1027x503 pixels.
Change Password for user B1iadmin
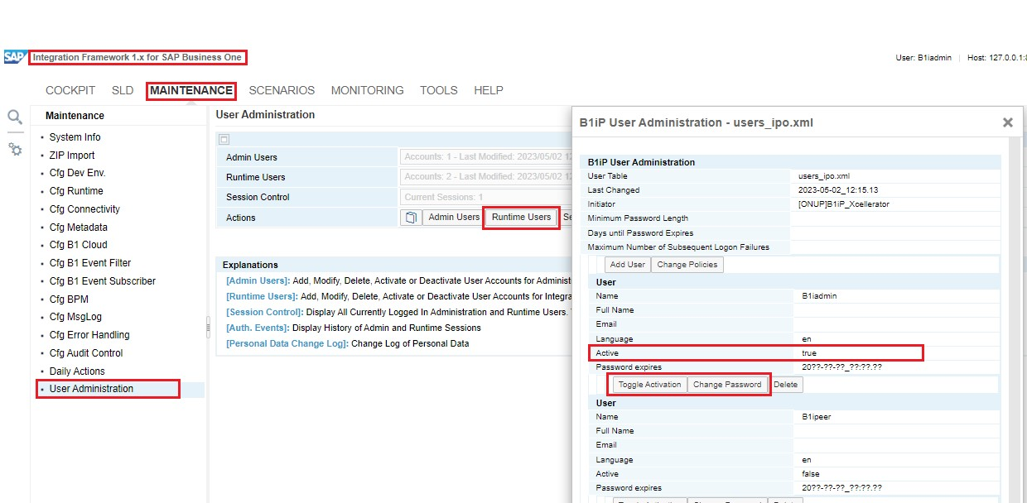click(726, 385)
